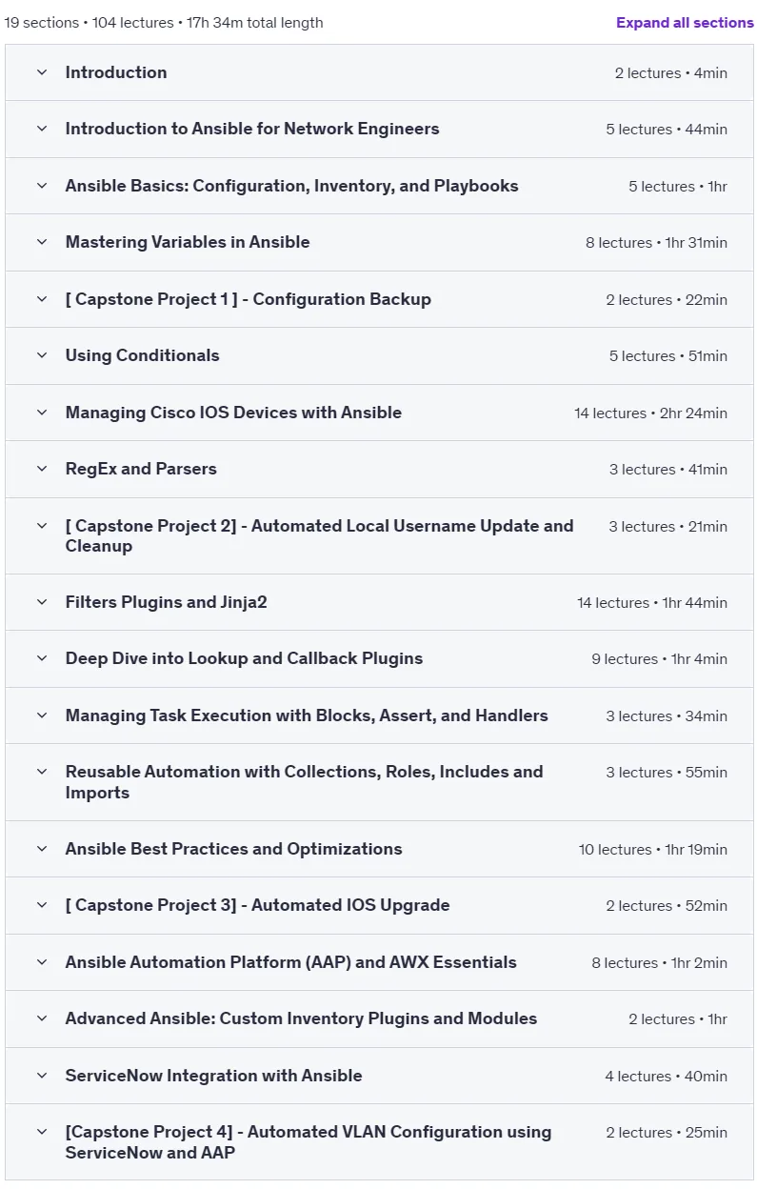Click chevron beside Mastering Variables in Ansible

(42, 242)
